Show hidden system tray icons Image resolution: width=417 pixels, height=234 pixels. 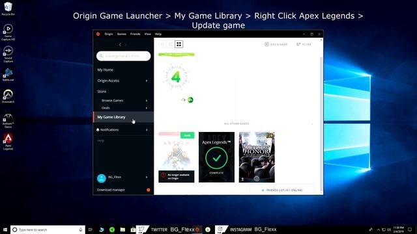379,229
